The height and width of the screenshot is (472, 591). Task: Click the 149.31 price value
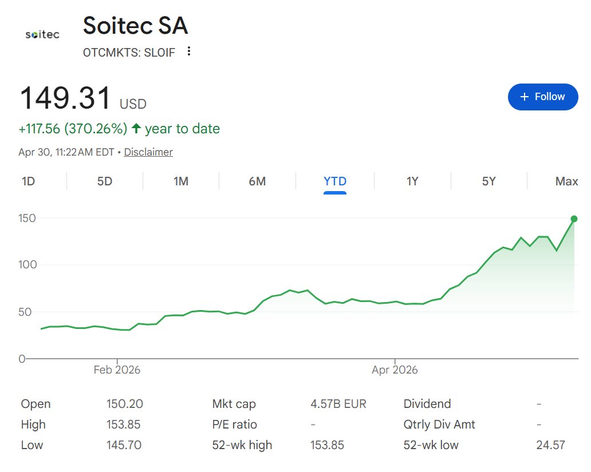pos(65,98)
